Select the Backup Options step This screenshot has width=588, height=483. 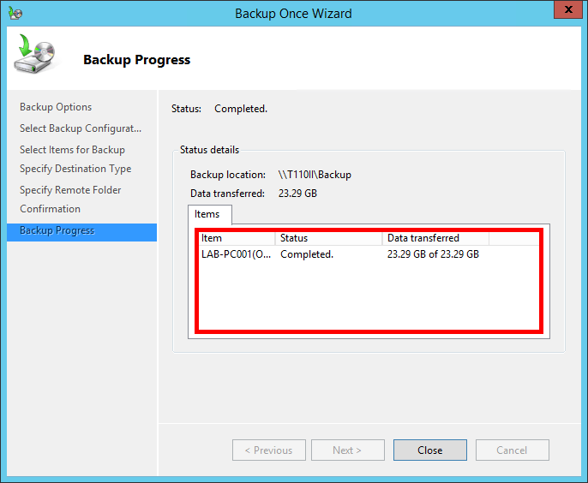[x=56, y=107]
